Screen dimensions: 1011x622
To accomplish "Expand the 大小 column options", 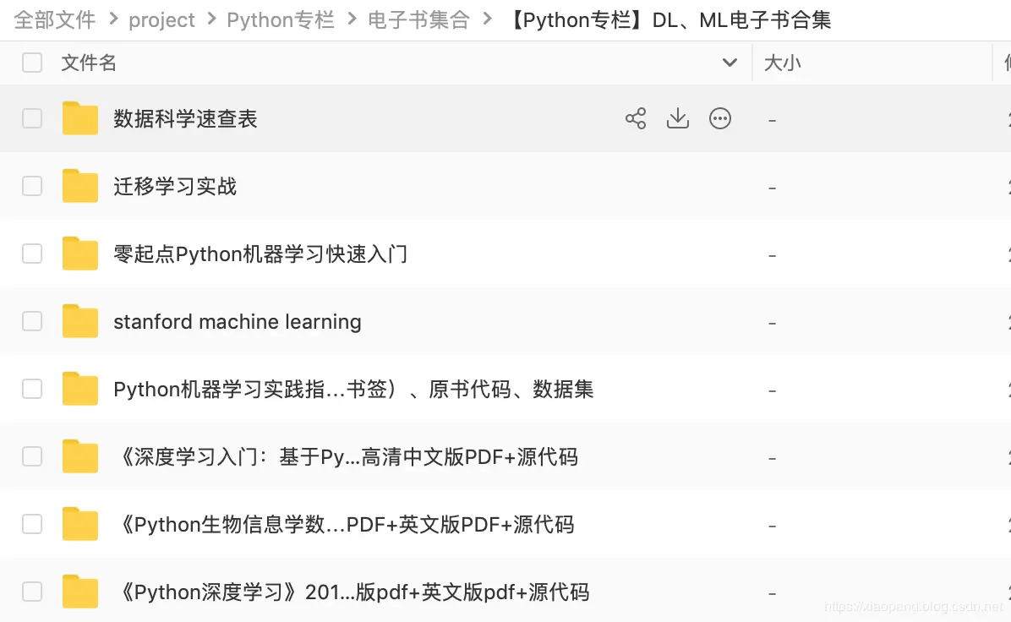I will (782, 63).
